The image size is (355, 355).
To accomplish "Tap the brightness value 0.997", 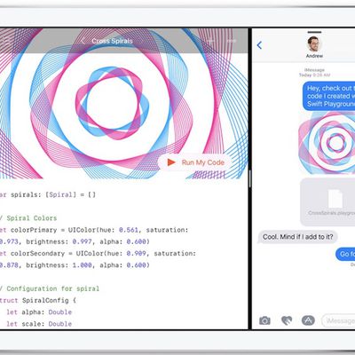I will [x=82, y=241].
